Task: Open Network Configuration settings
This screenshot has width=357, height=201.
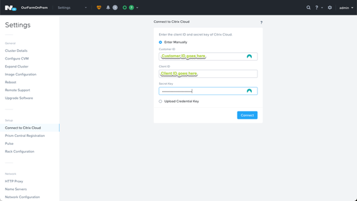Action: (x=22, y=197)
